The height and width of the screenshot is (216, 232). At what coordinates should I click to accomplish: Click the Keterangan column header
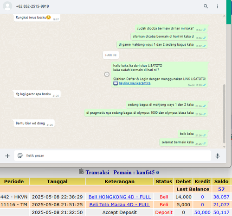tap(120, 181)
